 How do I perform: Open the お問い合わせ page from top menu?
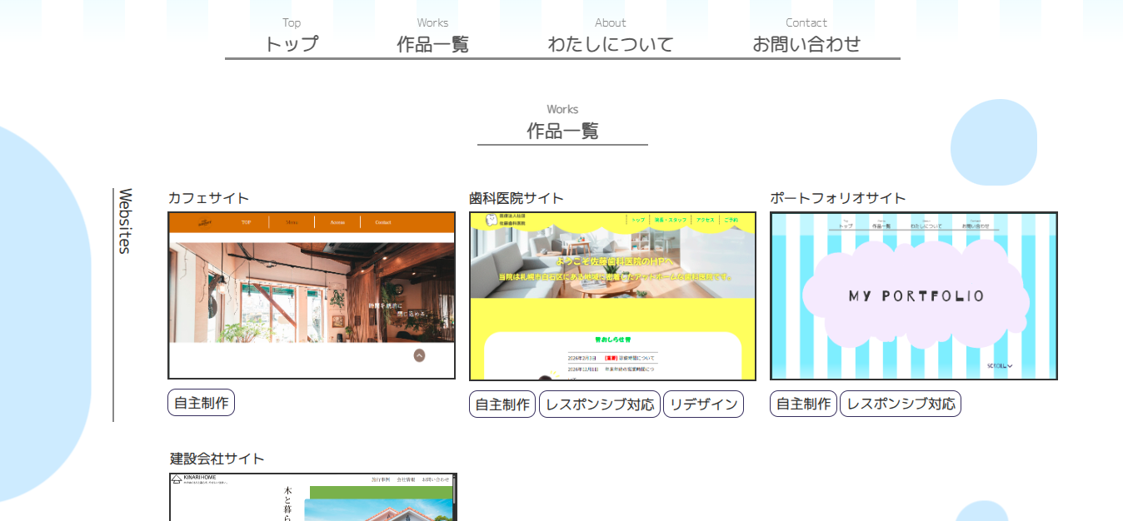point(806,43)
